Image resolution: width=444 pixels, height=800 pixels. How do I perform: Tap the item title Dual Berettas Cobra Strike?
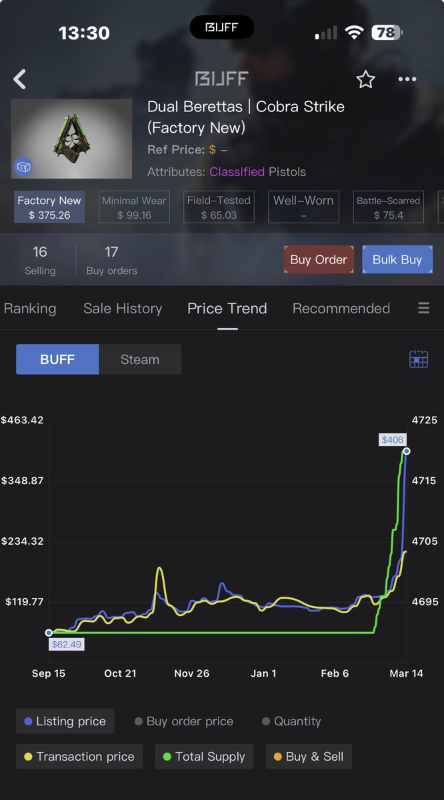246,117
